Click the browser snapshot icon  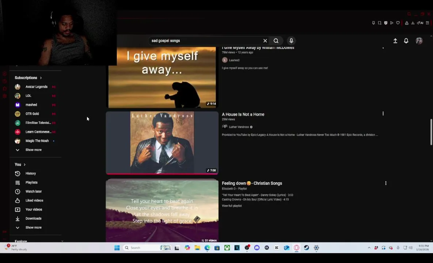pos(379,23)
